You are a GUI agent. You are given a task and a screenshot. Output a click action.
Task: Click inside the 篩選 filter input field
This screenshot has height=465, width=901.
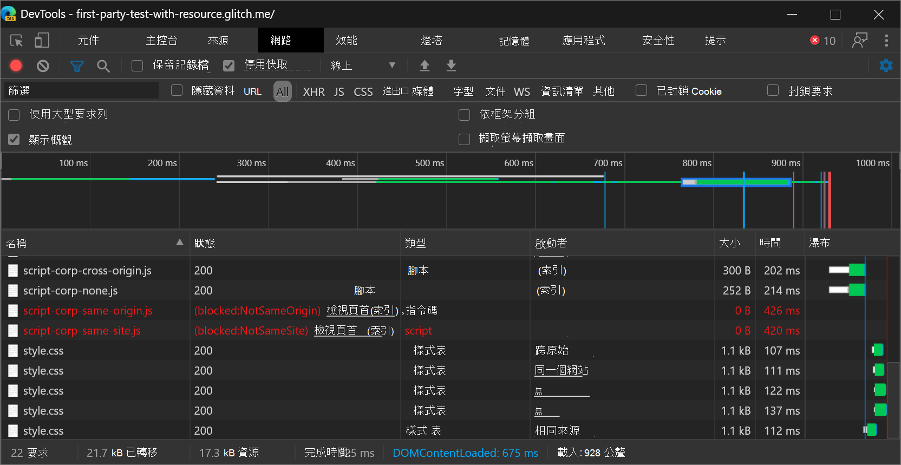point(81,90)
